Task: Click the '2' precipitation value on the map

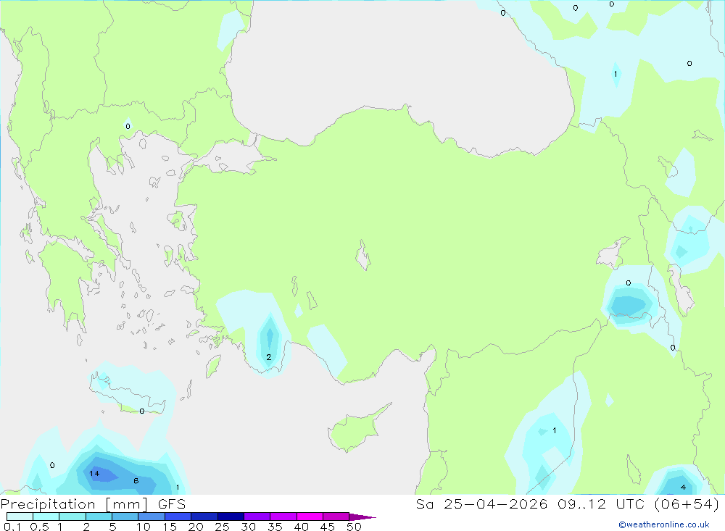Action: pos(269,357)
